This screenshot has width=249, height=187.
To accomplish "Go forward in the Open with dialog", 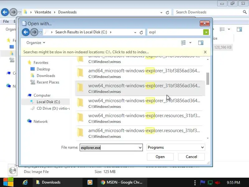I will [34, 32].
